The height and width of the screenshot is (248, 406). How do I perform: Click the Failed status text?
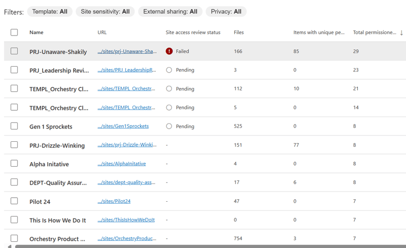[182, 51]
